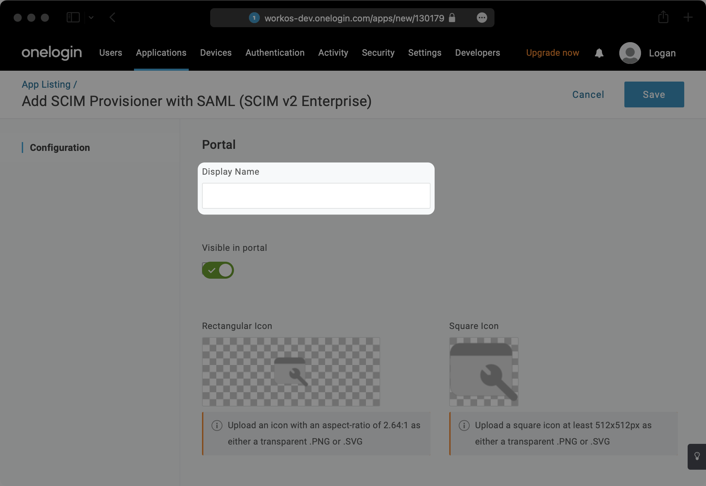
Task: Open the Security section
Action: click(378, 53)
